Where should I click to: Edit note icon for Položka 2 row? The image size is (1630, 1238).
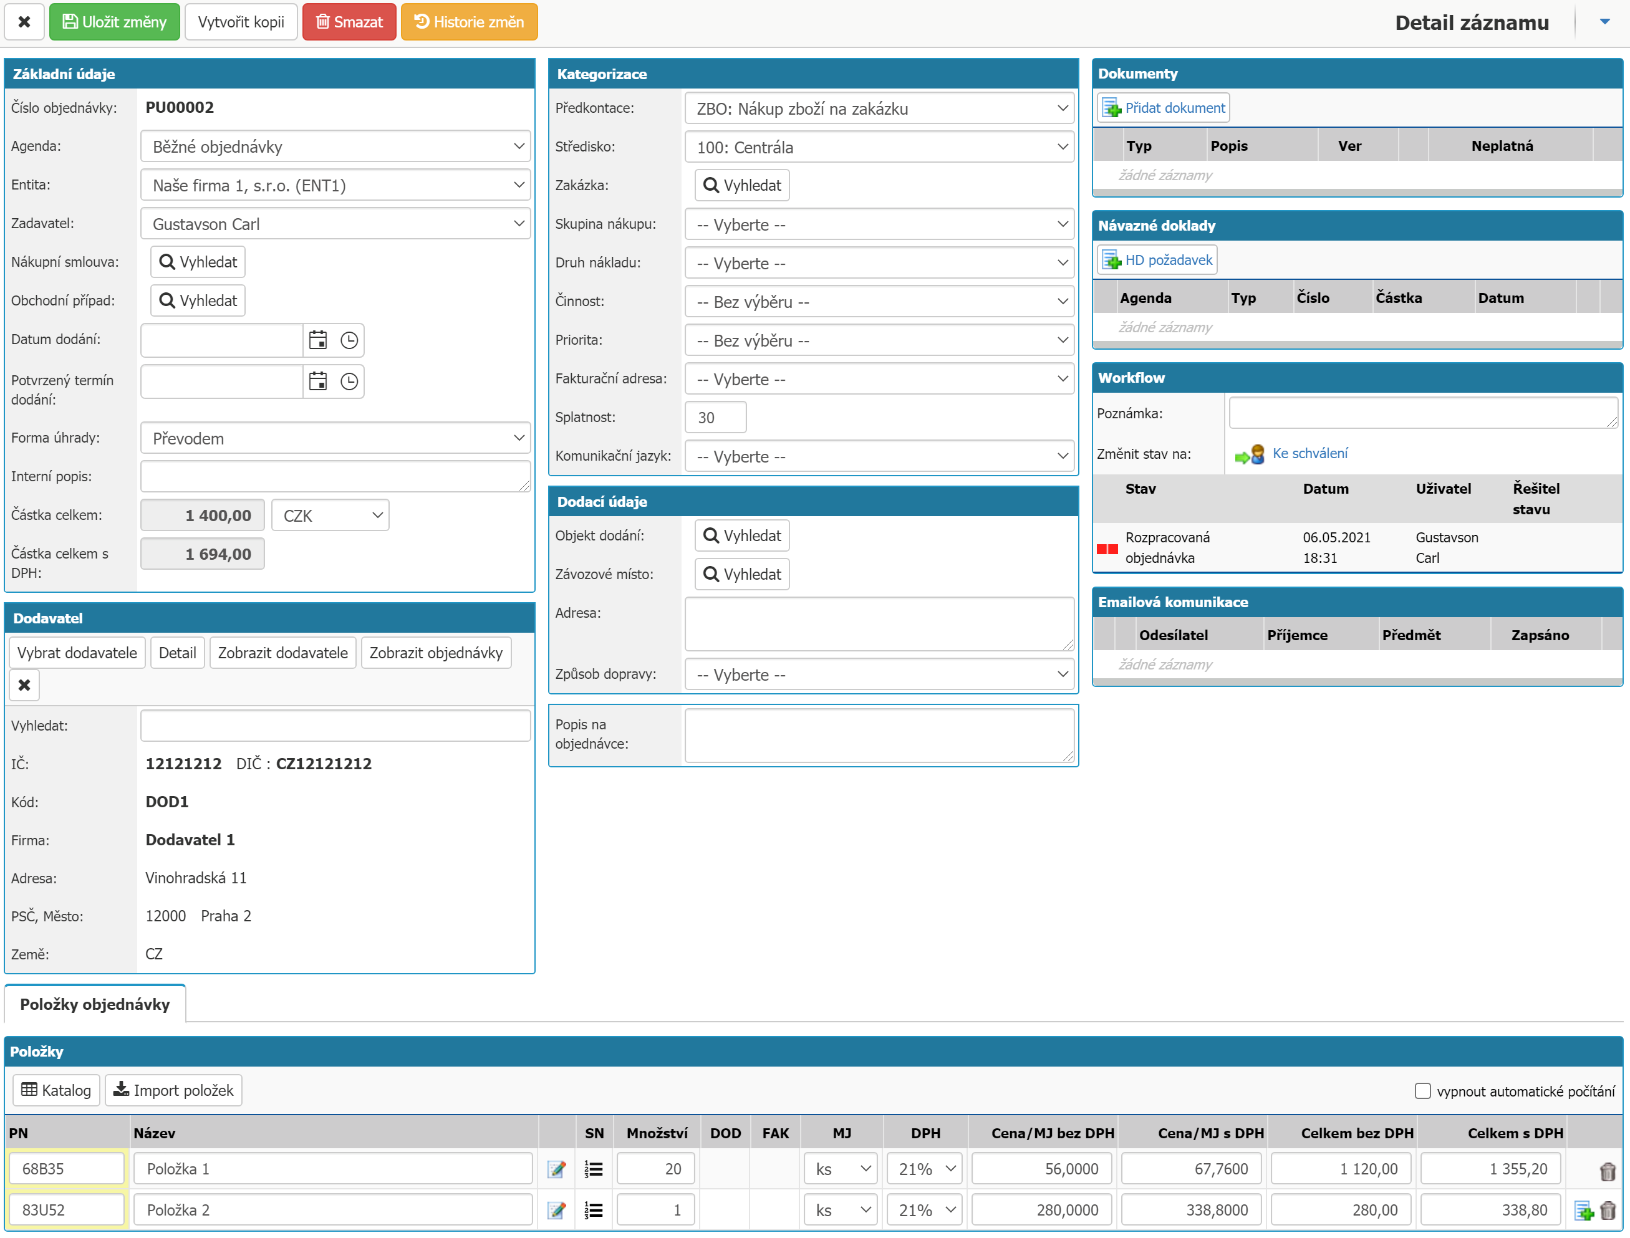coord(557,1210)
